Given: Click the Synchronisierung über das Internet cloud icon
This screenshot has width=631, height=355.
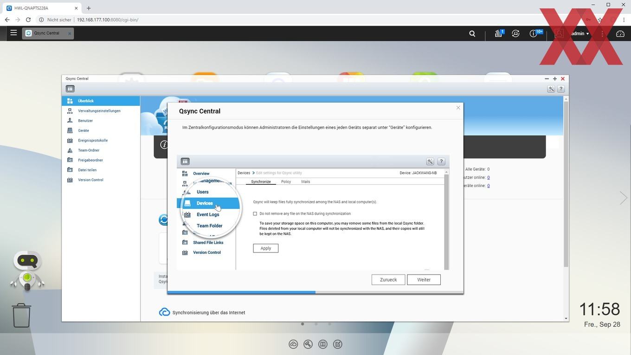Looking at the screenshot, I should (x=164, y=312).
